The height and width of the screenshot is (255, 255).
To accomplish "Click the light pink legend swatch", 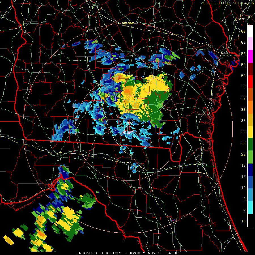I will click(x=250, y=44).
